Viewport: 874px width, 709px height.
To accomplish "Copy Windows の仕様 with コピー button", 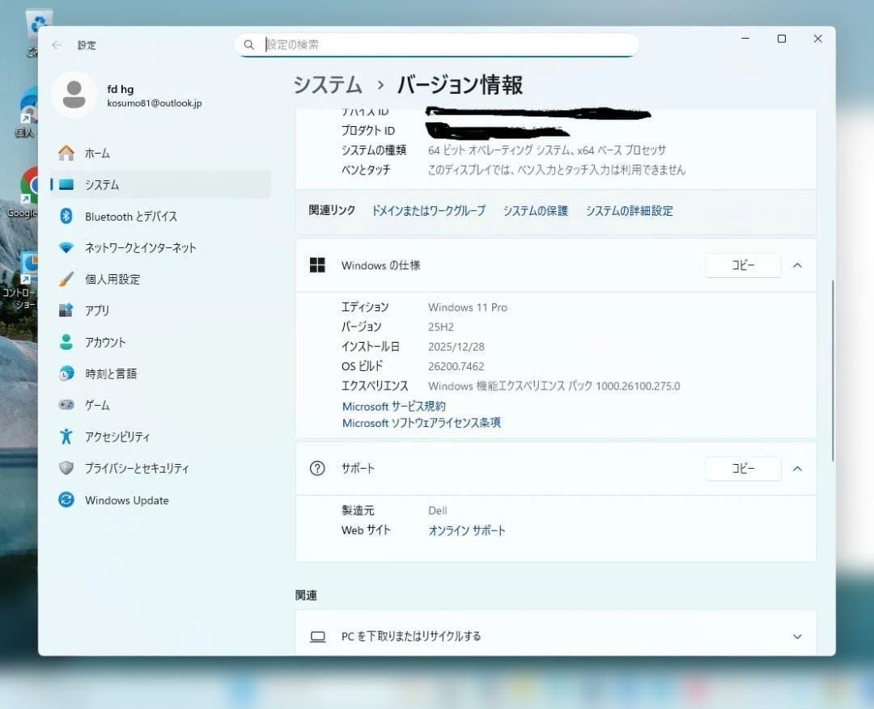I will point(743,264).
